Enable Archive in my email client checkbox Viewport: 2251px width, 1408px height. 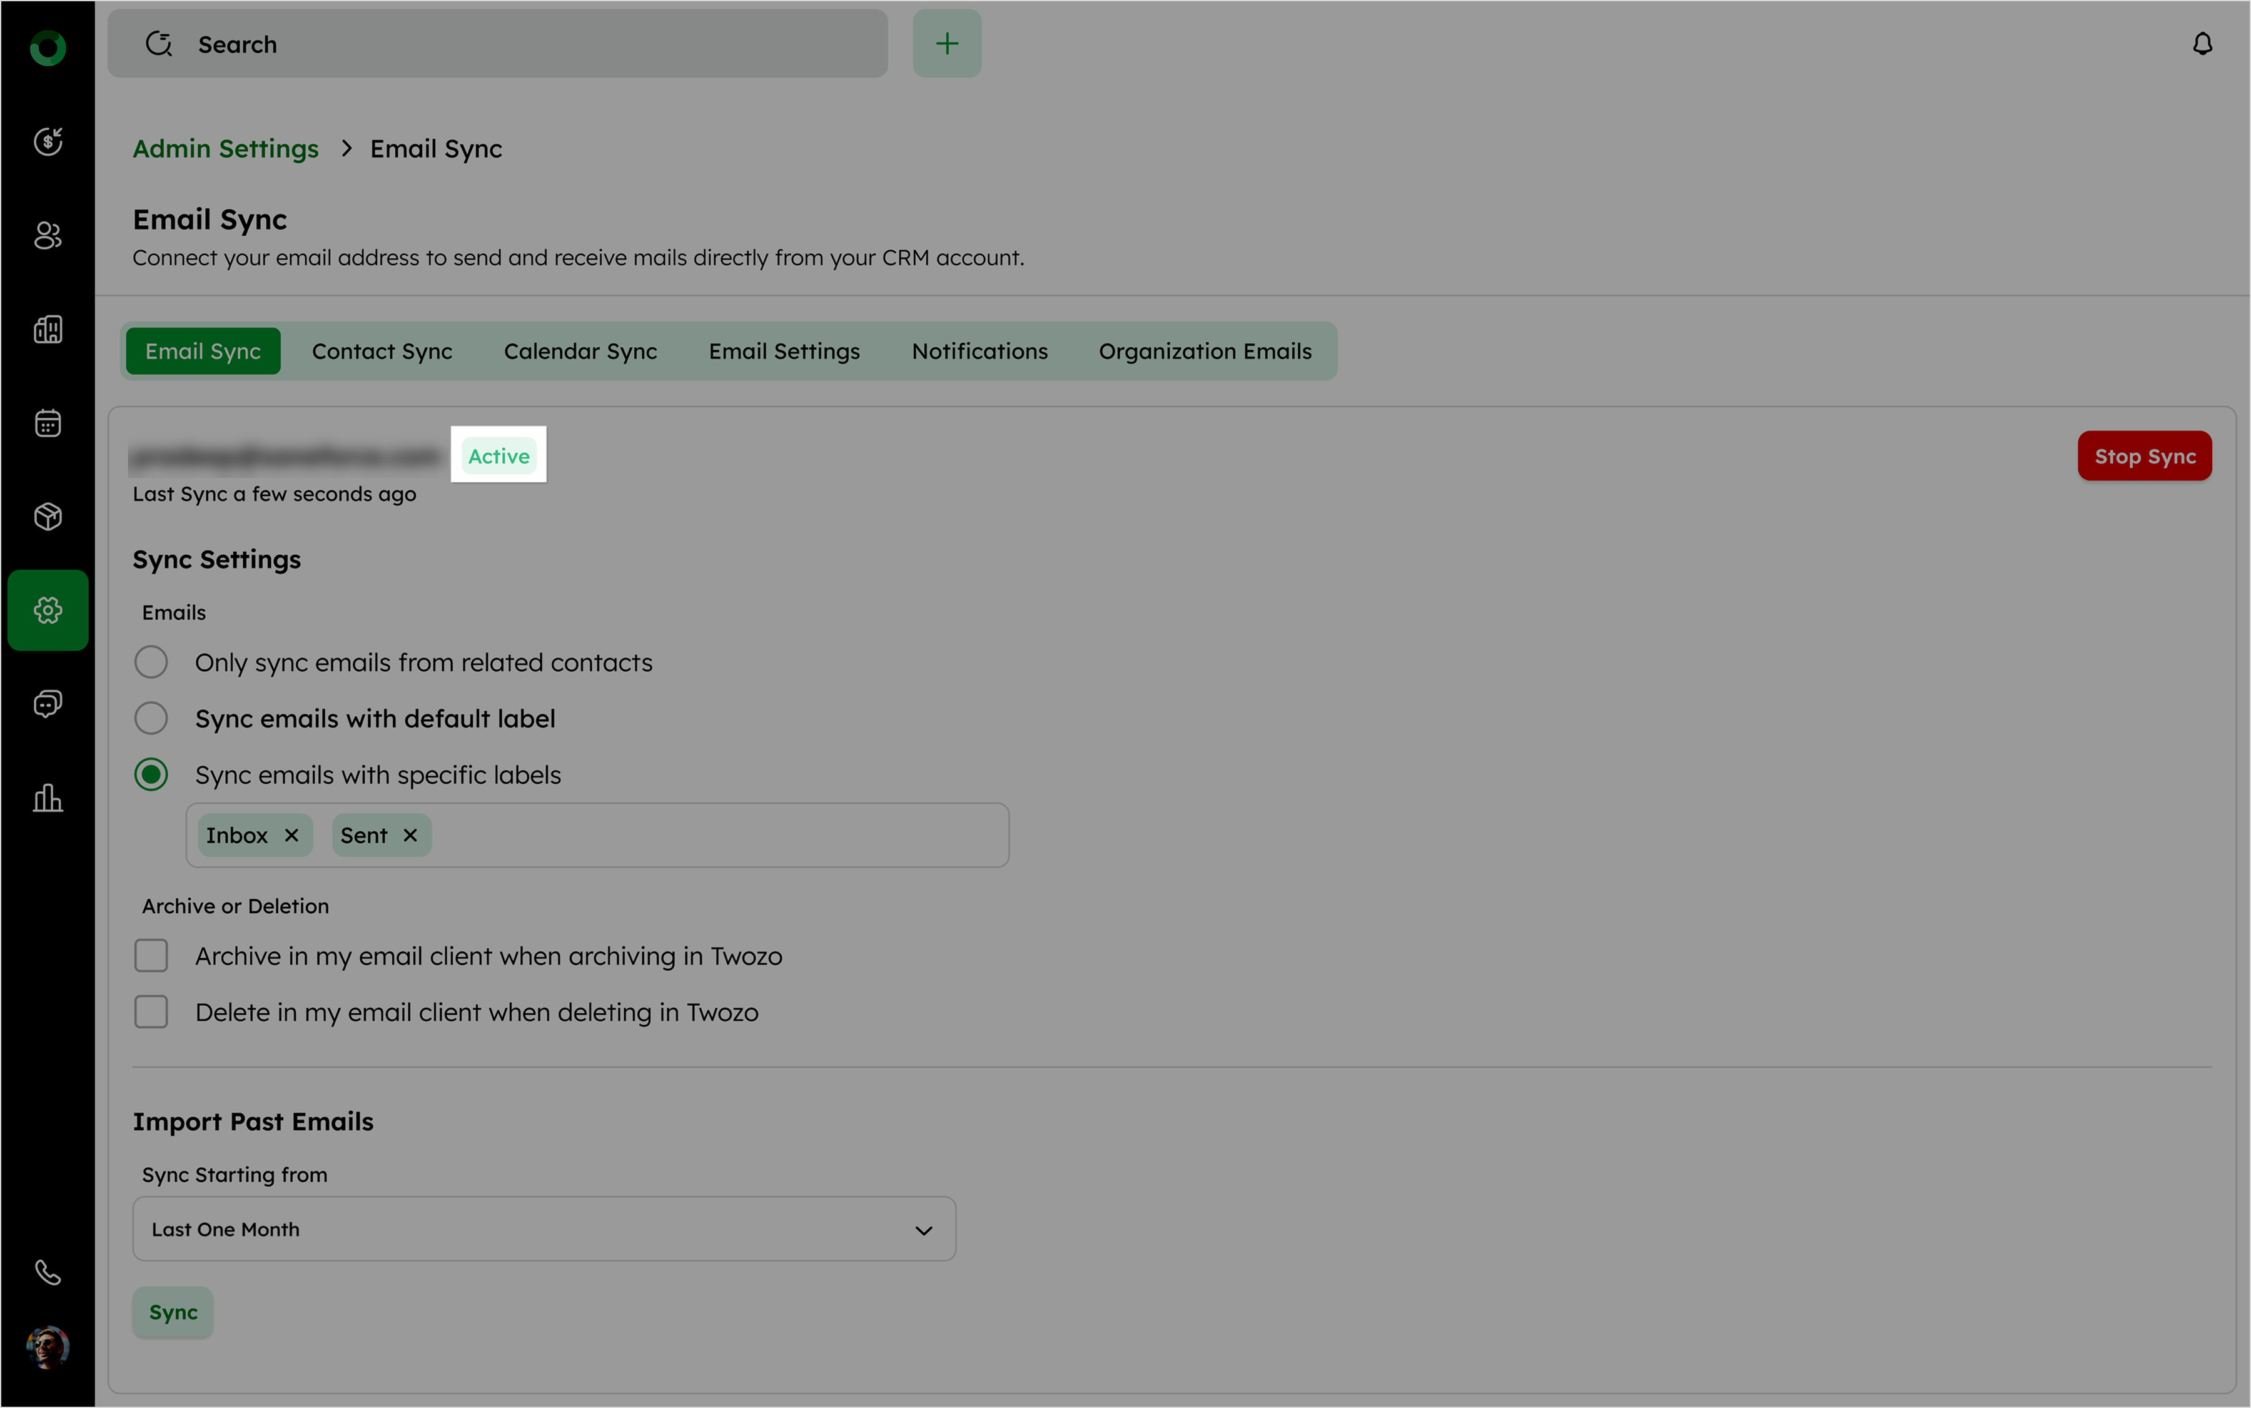pyautogui.click(x=151, y=956)
